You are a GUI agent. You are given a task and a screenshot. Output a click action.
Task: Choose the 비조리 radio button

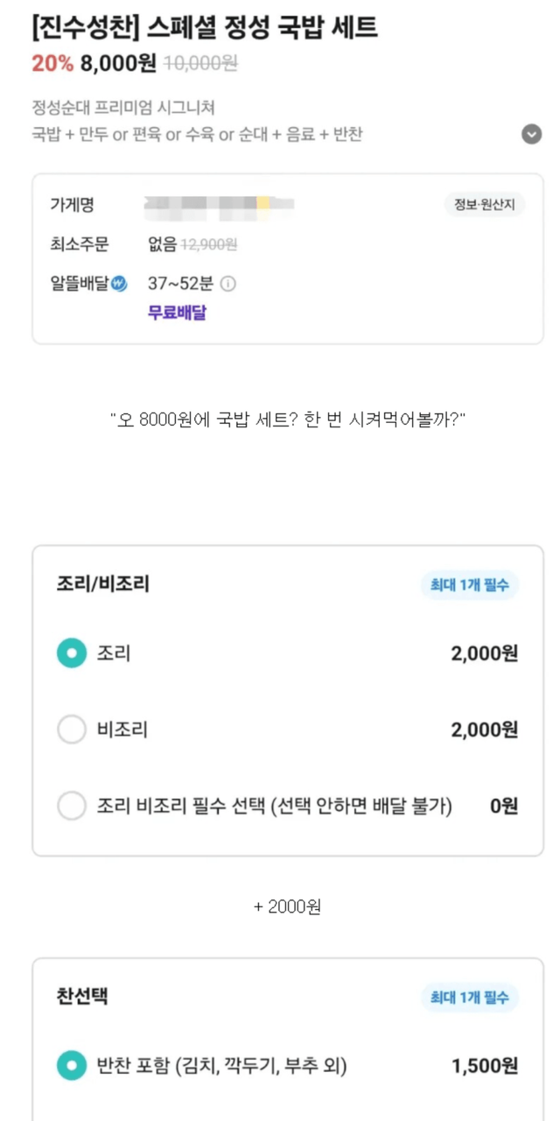point(72,729)
